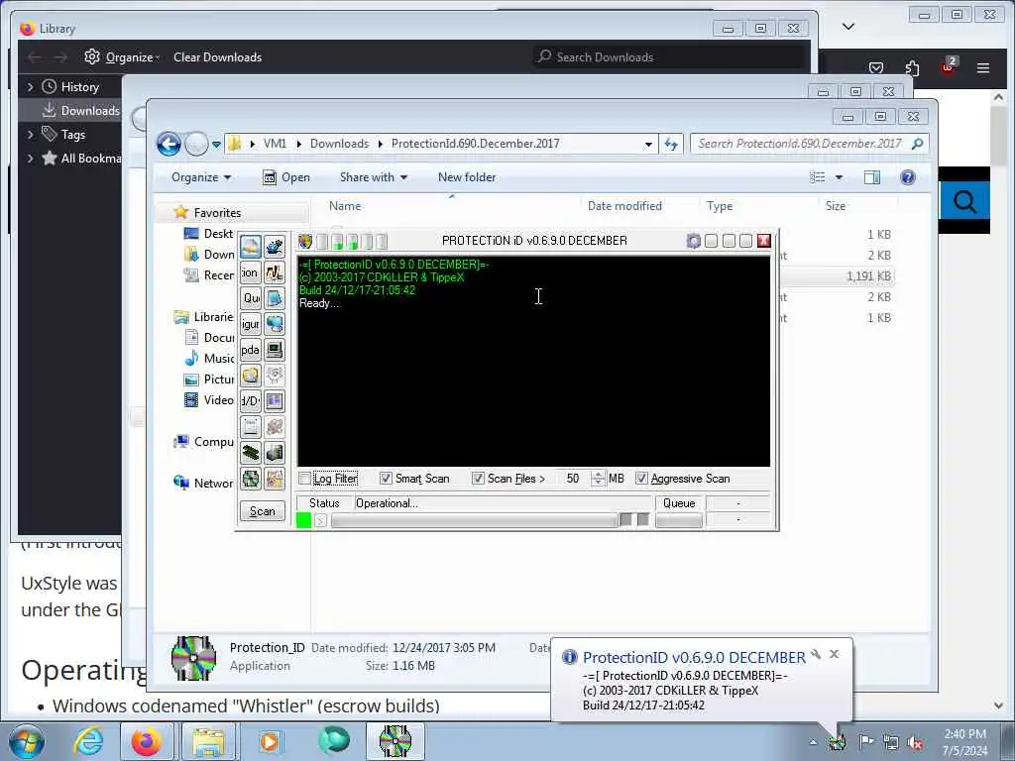Screen dimensions: 1015x761
Task: Open the Share with menu
Action: [374, 177]
